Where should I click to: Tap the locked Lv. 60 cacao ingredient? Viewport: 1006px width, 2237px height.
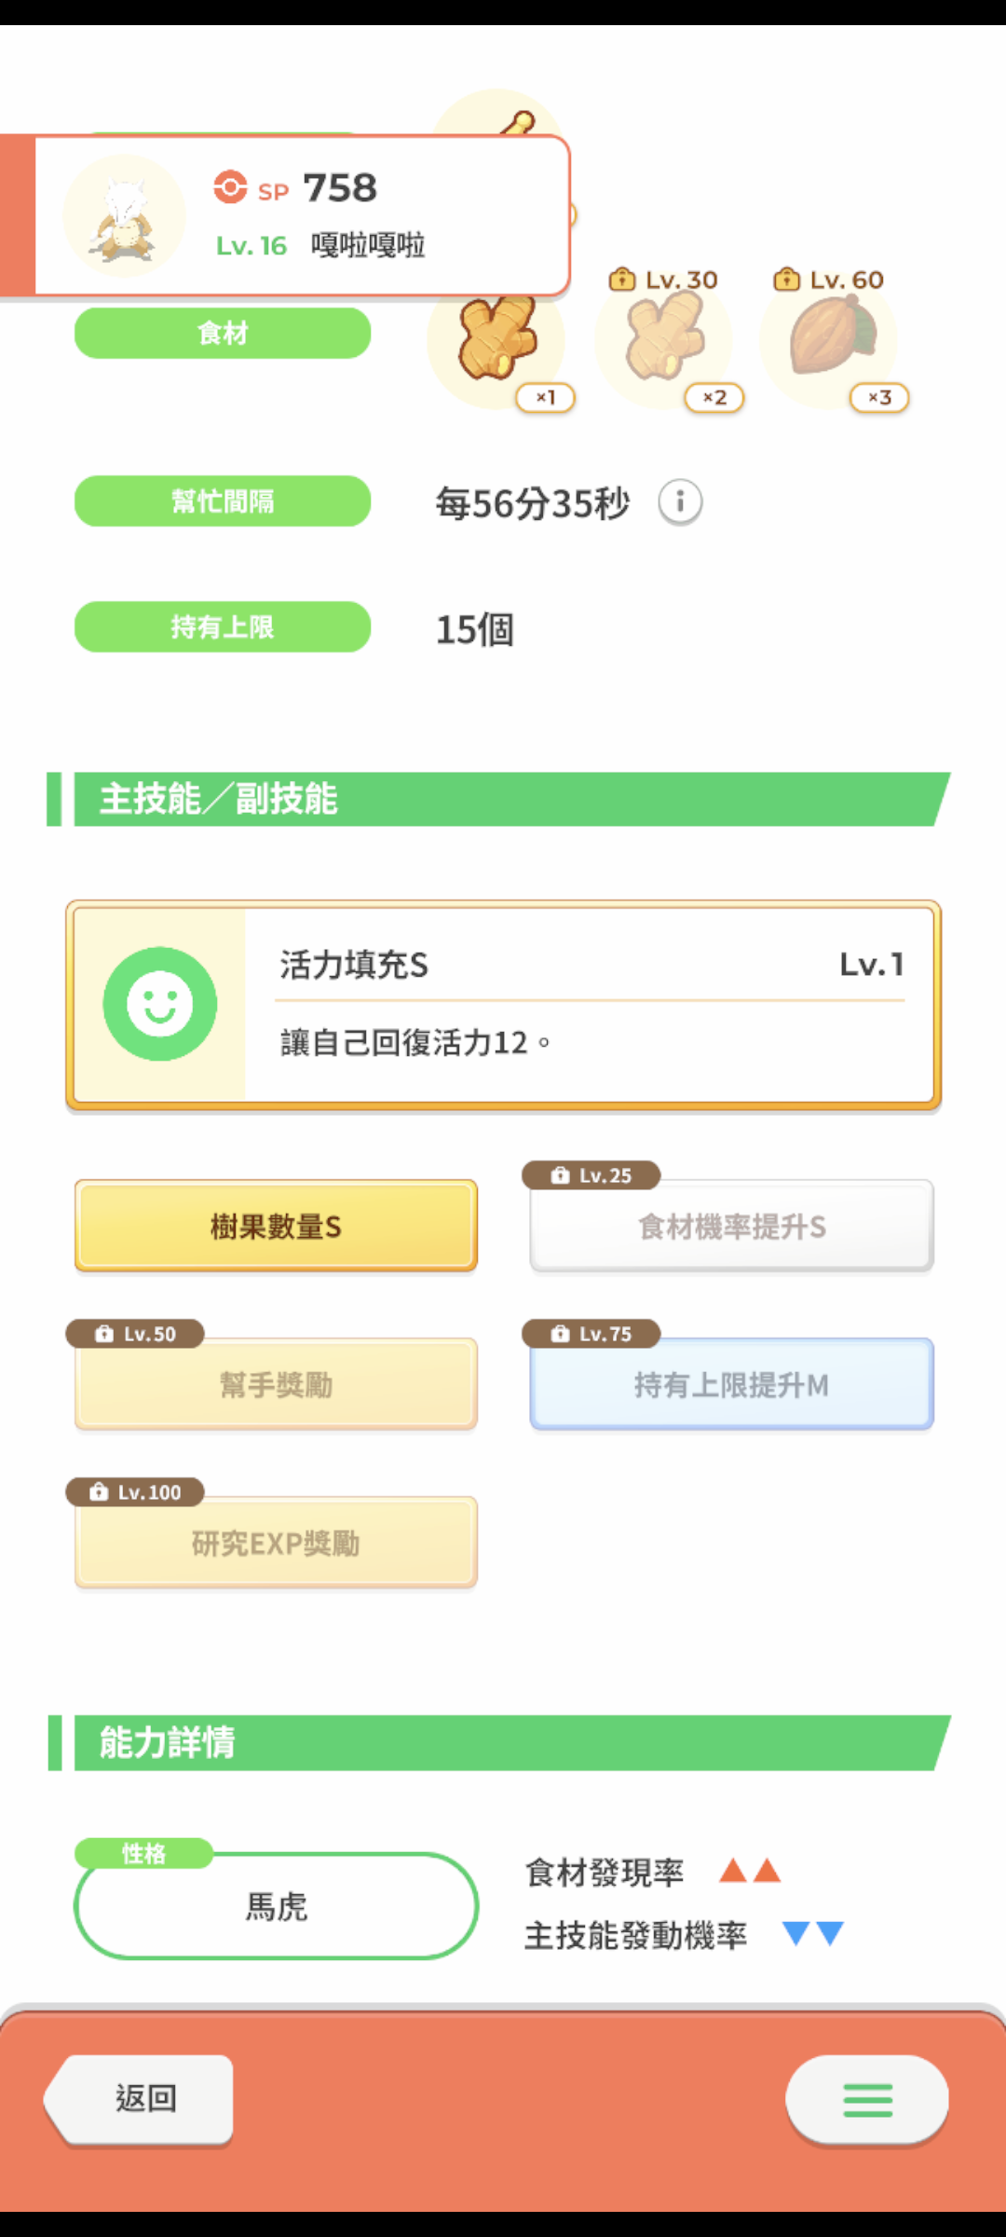coord(831,340)
